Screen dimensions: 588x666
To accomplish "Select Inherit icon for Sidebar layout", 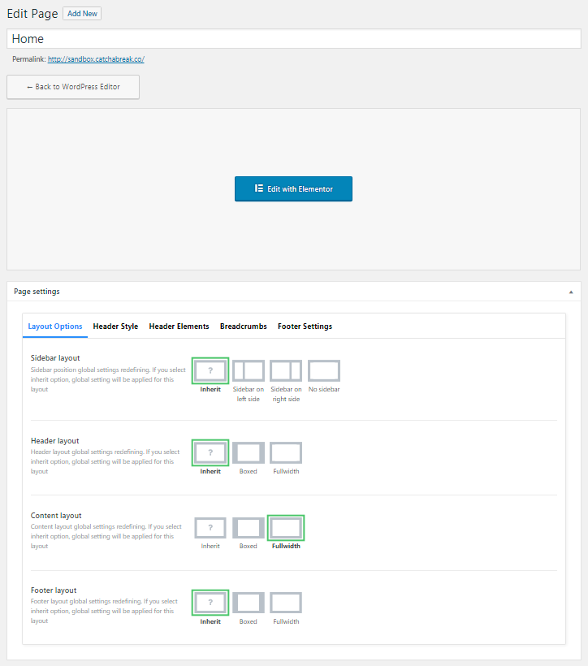I will 210,371.
